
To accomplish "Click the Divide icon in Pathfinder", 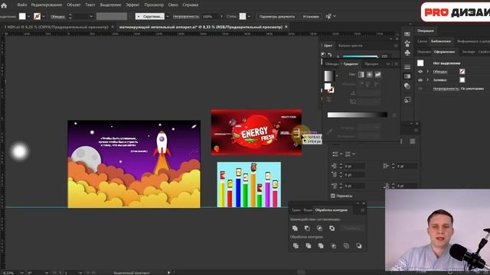I will (296, 246).
